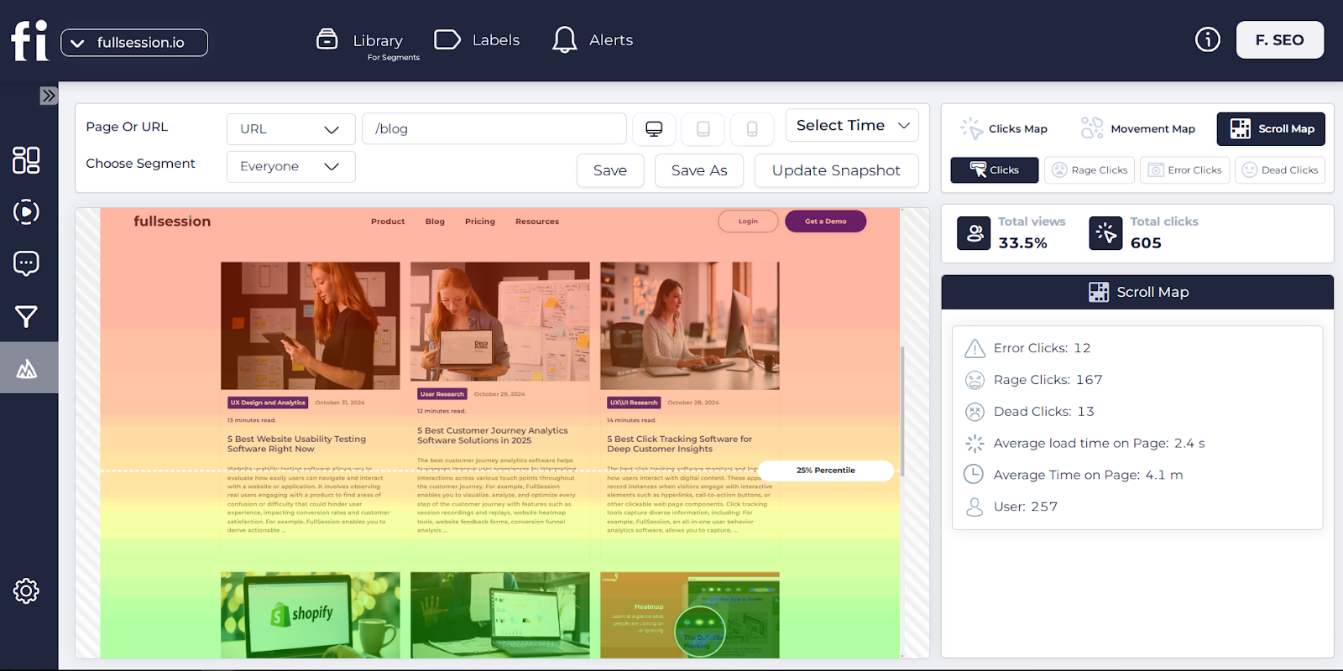Click the Save As button
Viewport: 1343px width, 671px height.
click(x=699, y=171)
